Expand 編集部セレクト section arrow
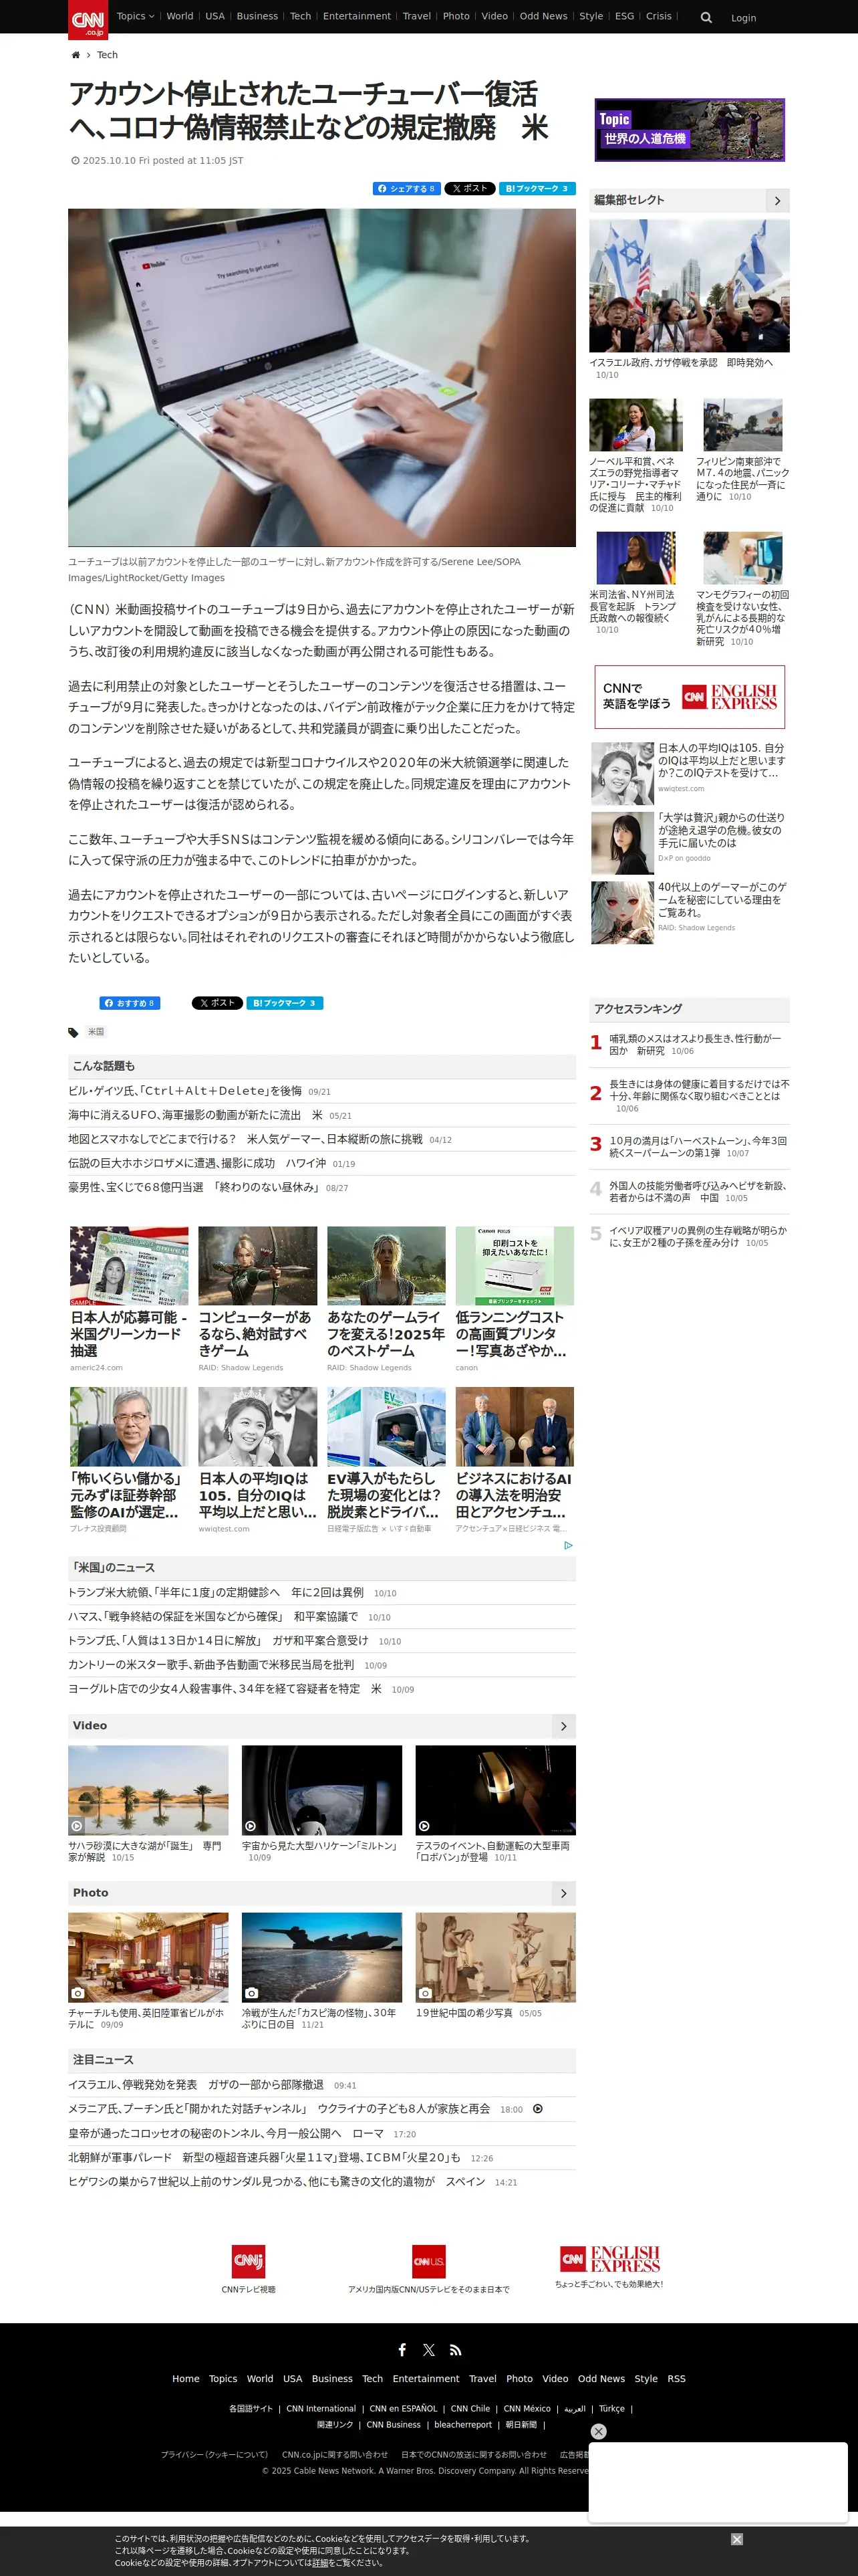This screenshot has width=858, height=2576. (x=777, y=201)
